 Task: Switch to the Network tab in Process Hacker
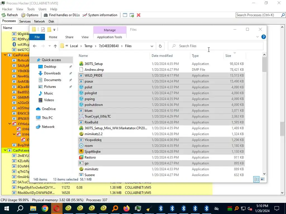tap(39, 21)
